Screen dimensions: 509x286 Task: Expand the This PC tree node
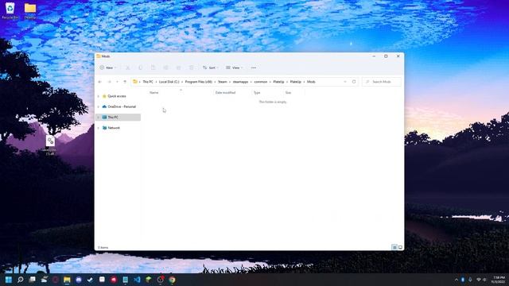click(x=99, y=117)
